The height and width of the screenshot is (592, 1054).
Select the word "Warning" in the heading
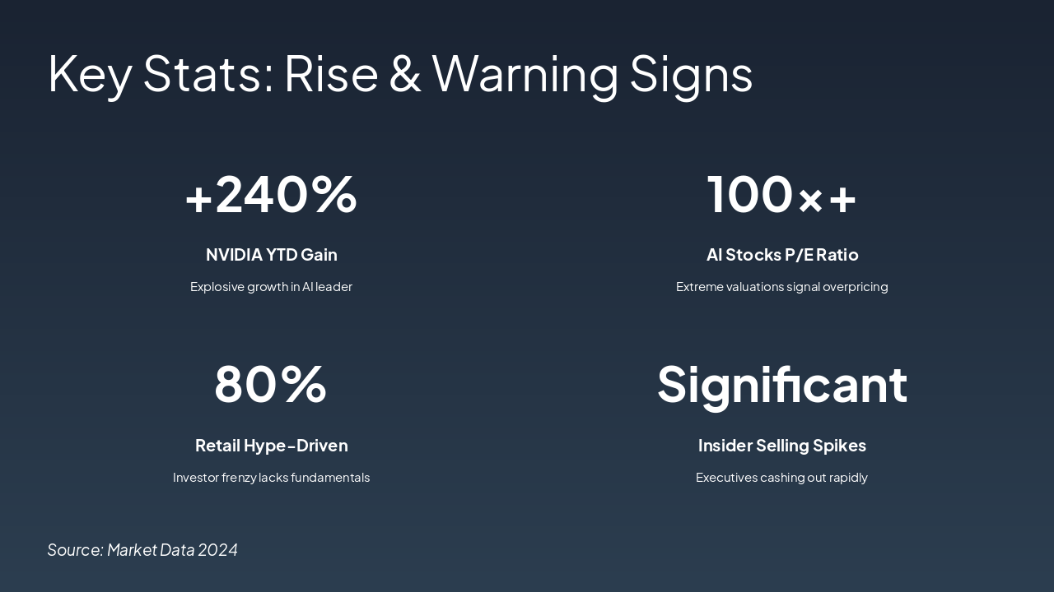coord(525,73)
